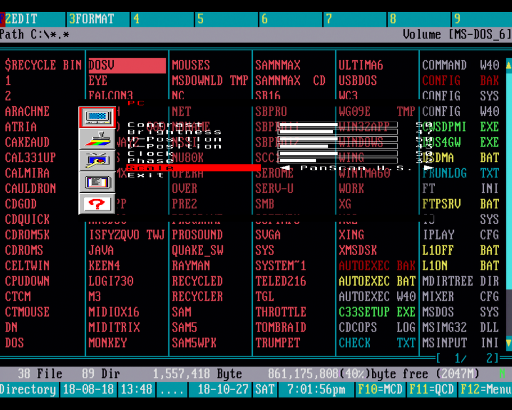This screenshot has height=410, width=512.
Task: Select the $RECYCLE BIN entry
Action: click(43, 65)
